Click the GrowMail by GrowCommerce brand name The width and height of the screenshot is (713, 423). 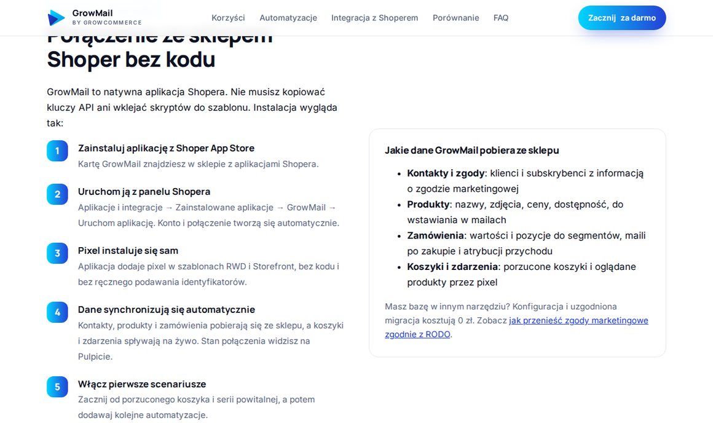click(x=107, y=17)
